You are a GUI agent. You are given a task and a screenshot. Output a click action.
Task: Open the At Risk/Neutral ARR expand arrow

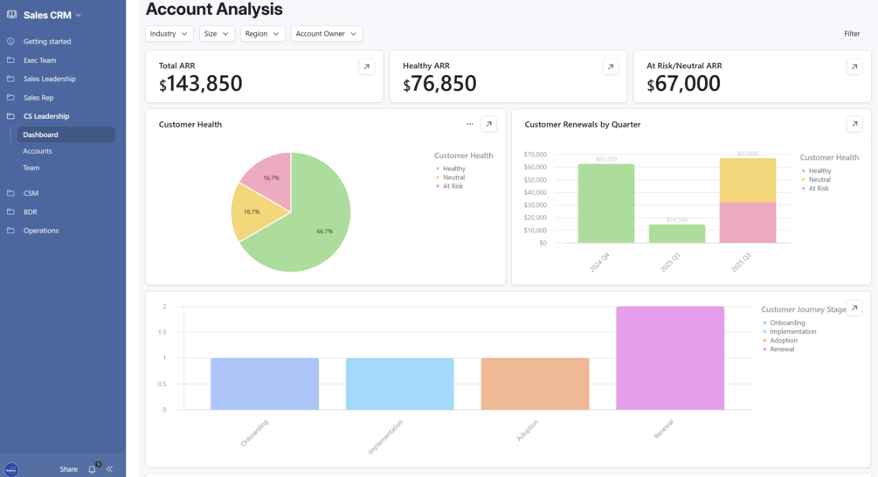pos(854,66)
